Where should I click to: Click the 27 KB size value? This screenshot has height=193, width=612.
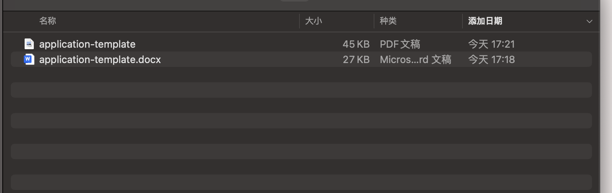click(356, 60)
